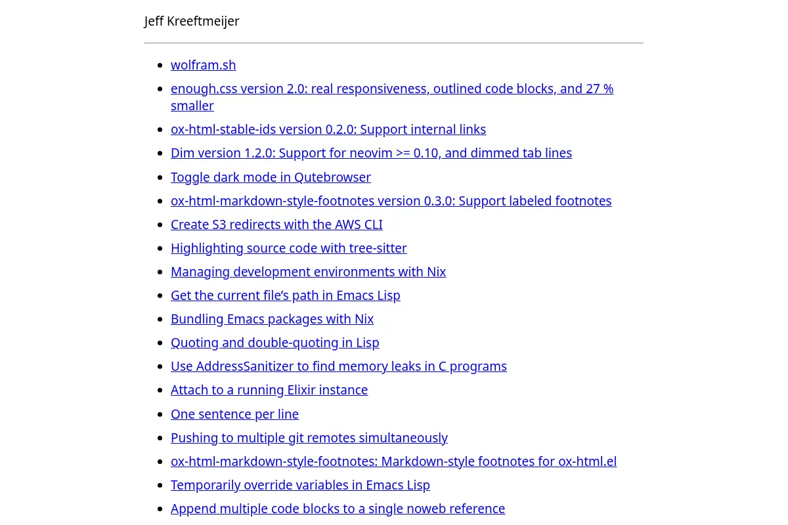Open Create S3 redirects with AWS CLI
Screen dimensions: 788x525
(x=276, y=224)
